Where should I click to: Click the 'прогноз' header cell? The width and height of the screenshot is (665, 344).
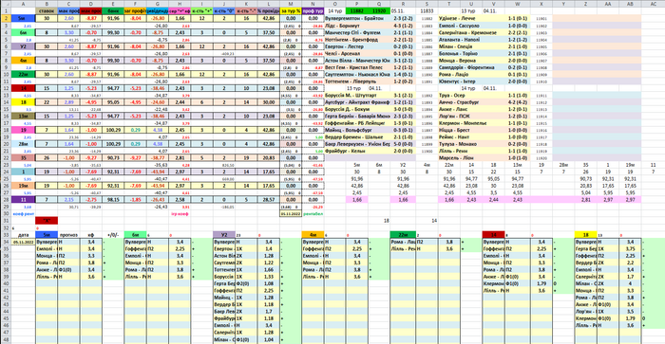68,234
